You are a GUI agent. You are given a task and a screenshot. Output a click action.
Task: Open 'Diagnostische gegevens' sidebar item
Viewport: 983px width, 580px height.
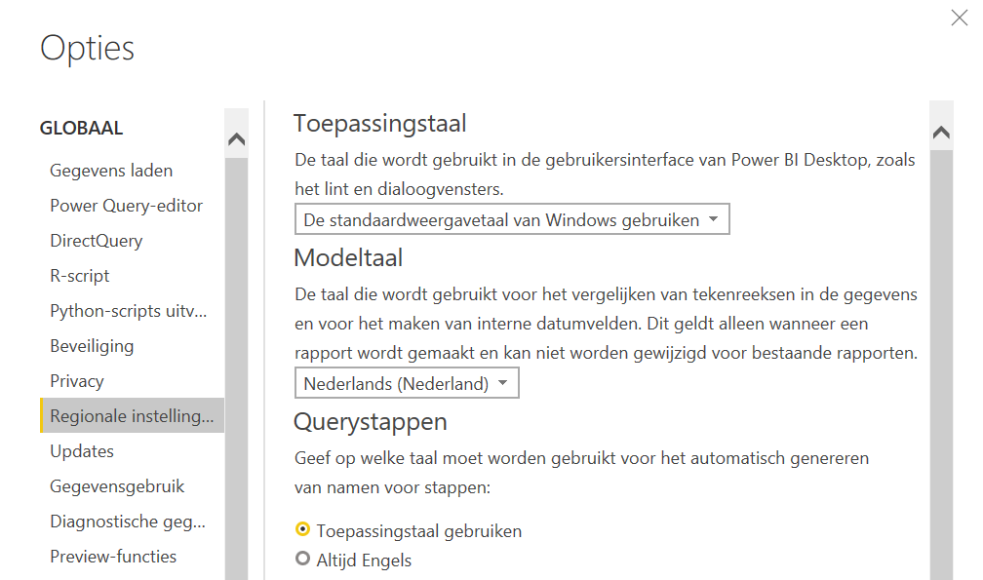point(128,522)
